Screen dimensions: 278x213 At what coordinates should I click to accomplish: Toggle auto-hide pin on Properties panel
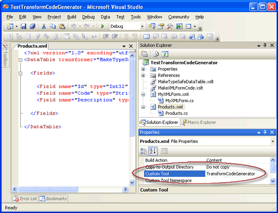pyautogui.click(x=265, y=132)
